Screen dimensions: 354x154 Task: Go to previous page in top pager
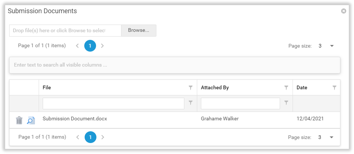coord(77,46)
